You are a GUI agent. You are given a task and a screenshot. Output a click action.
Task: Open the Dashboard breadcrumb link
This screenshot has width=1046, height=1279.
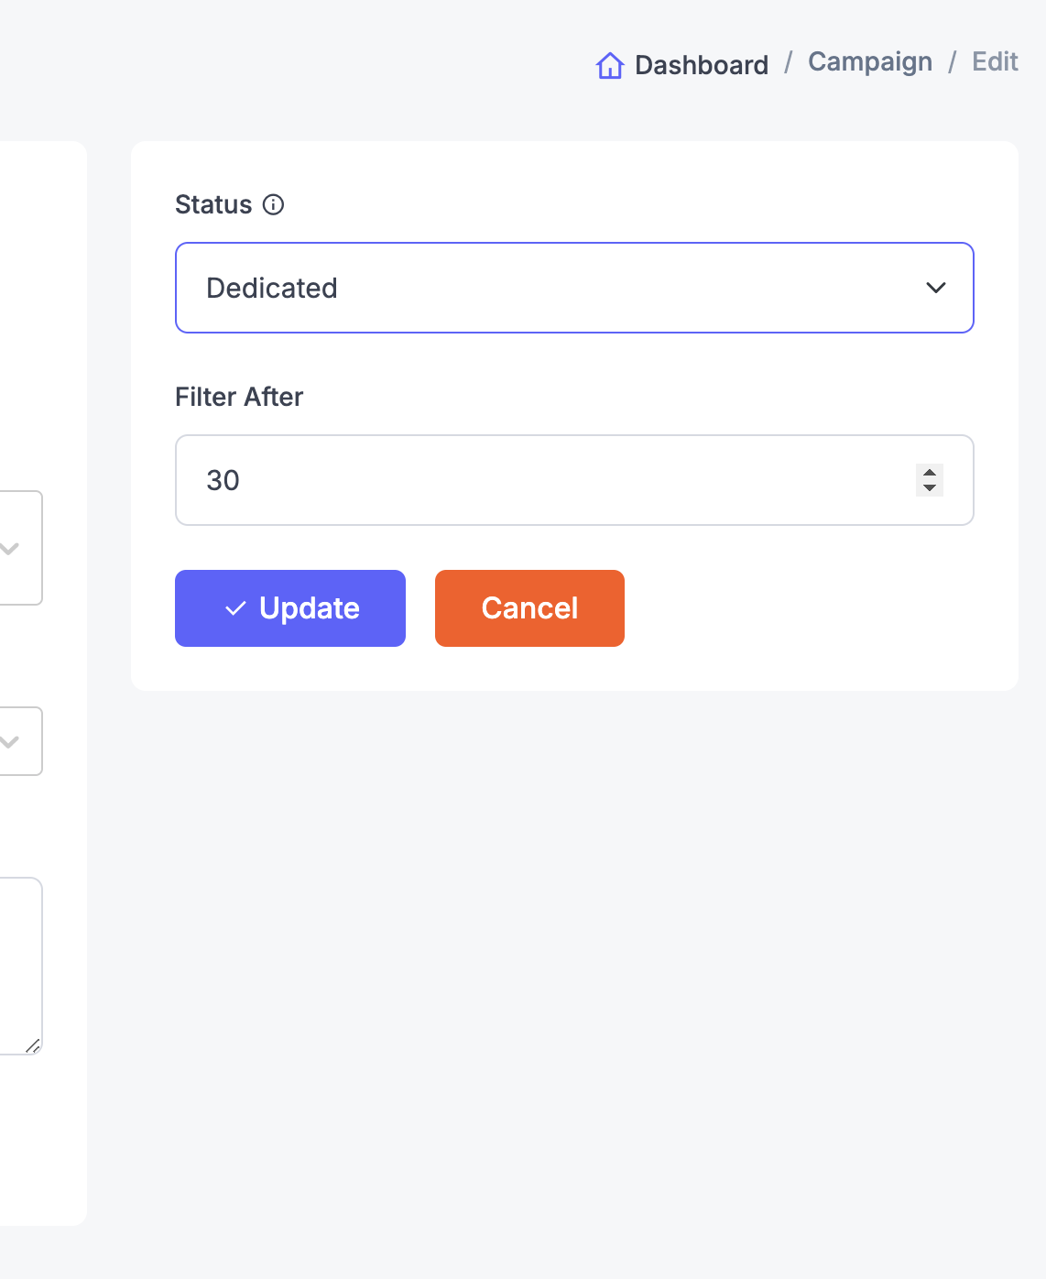702,65
